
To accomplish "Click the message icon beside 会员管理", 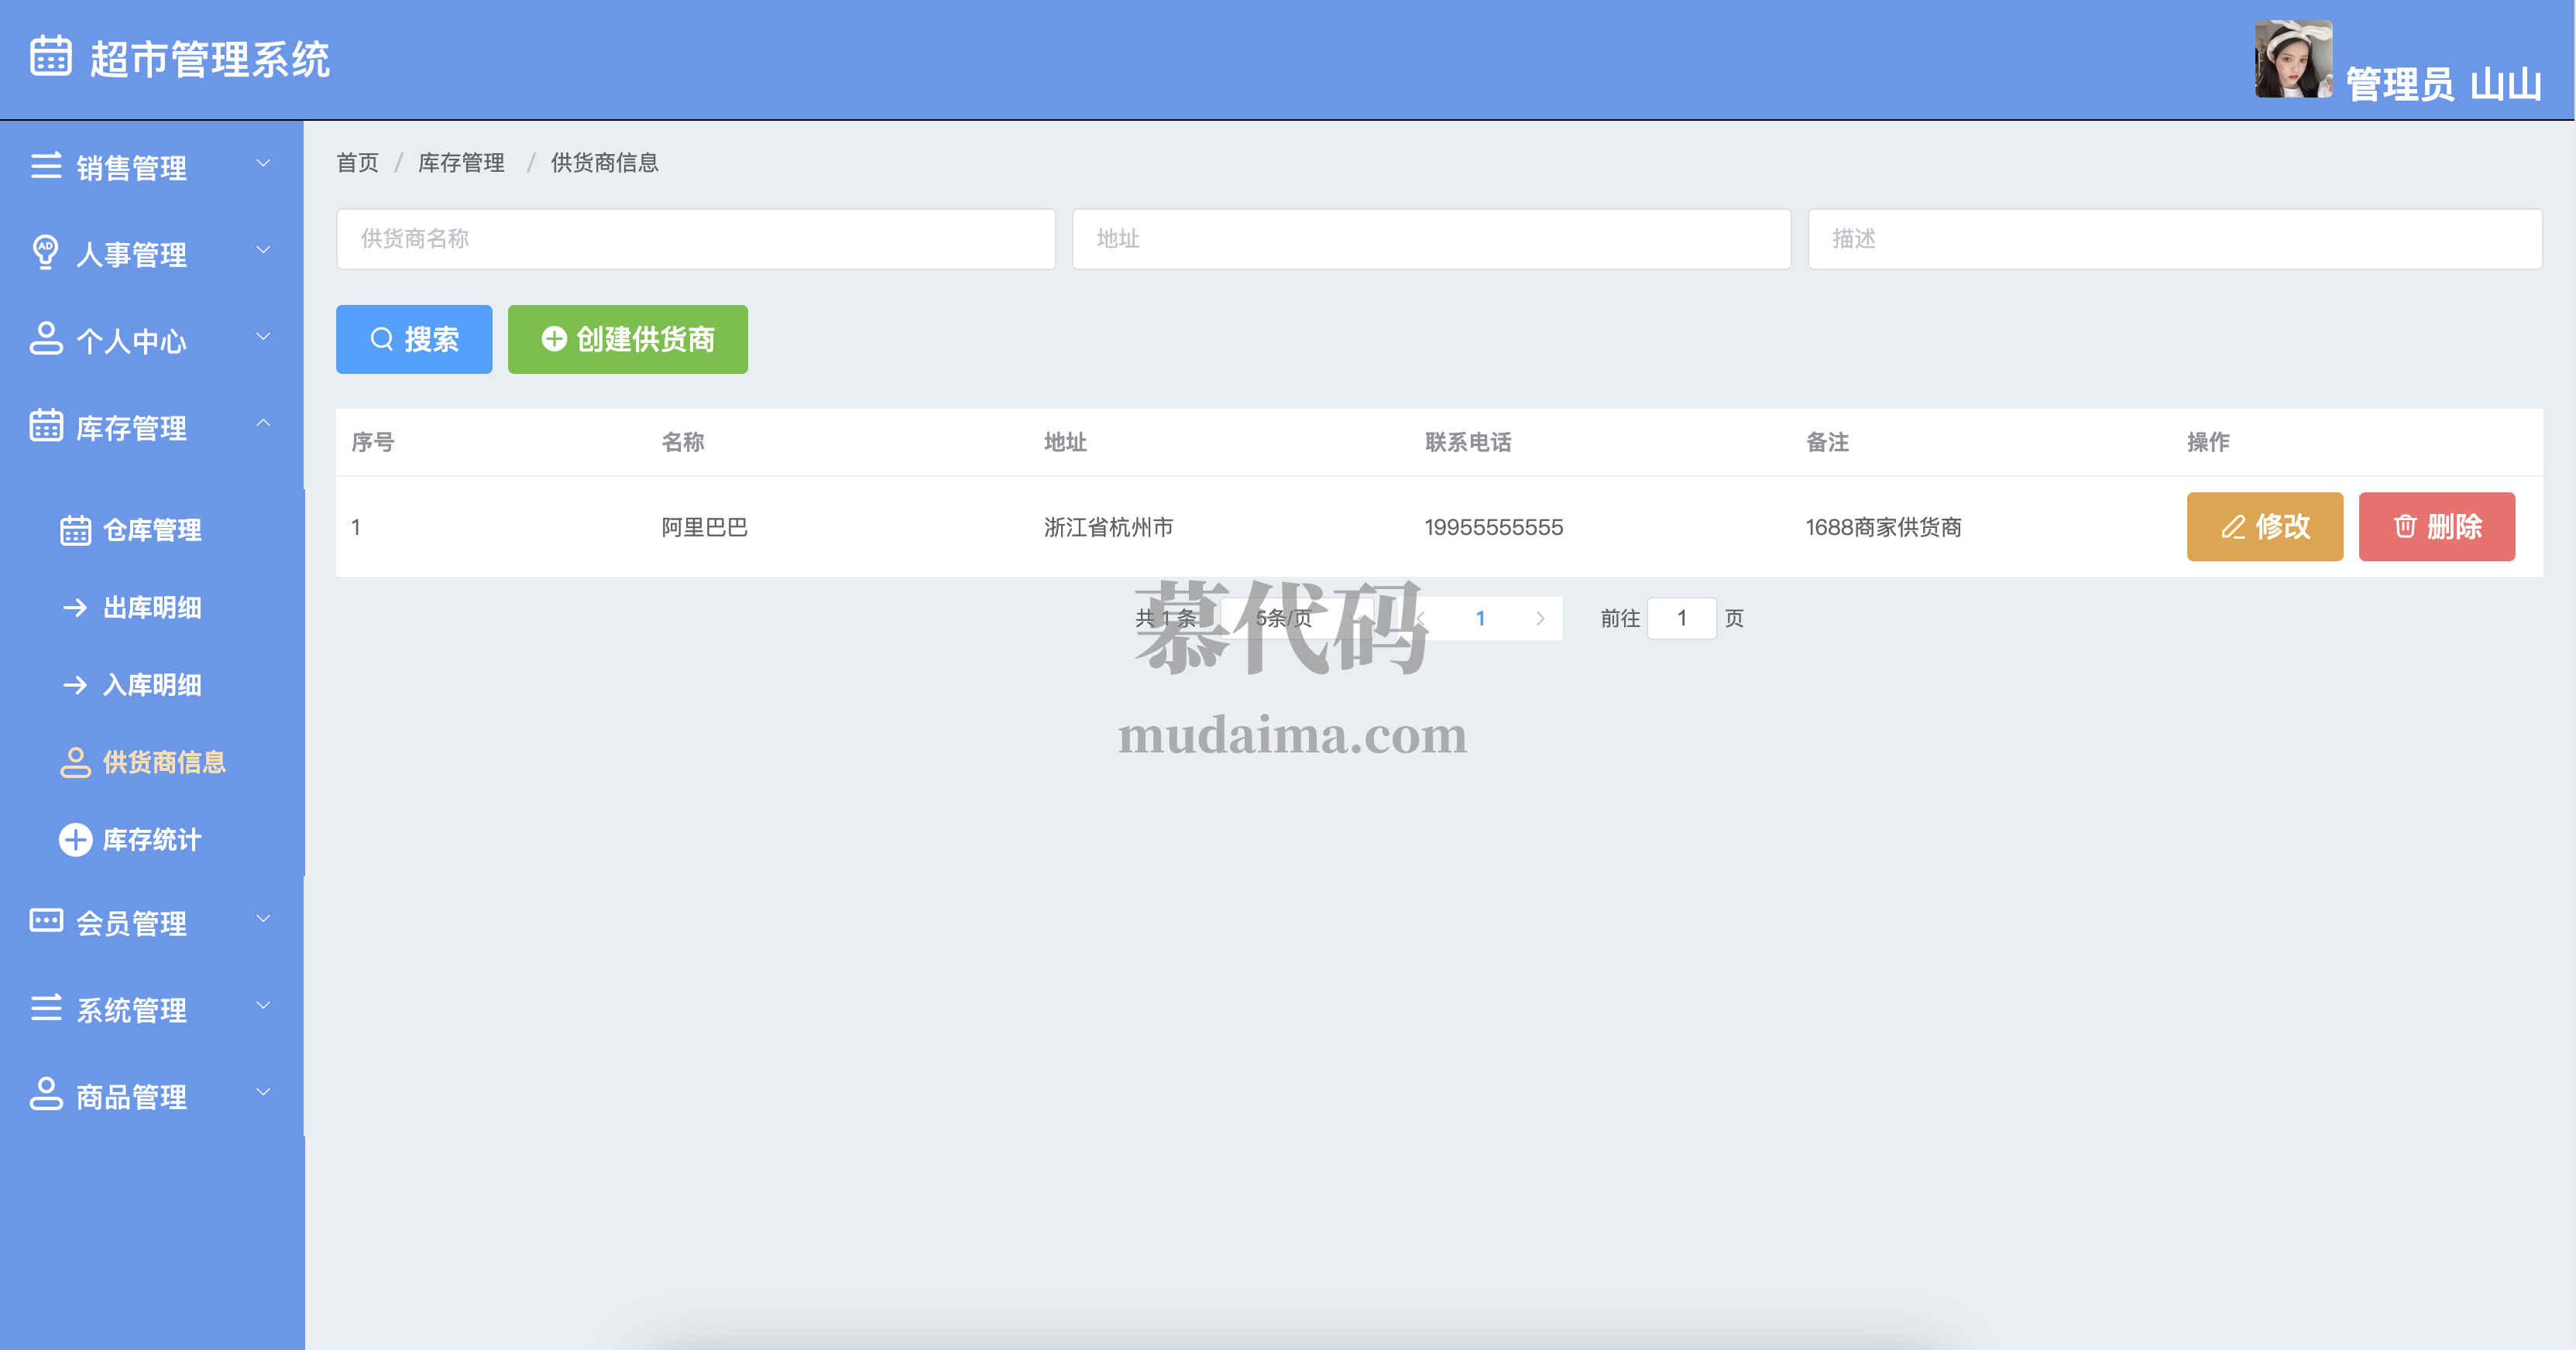I will tap(46, 920).
